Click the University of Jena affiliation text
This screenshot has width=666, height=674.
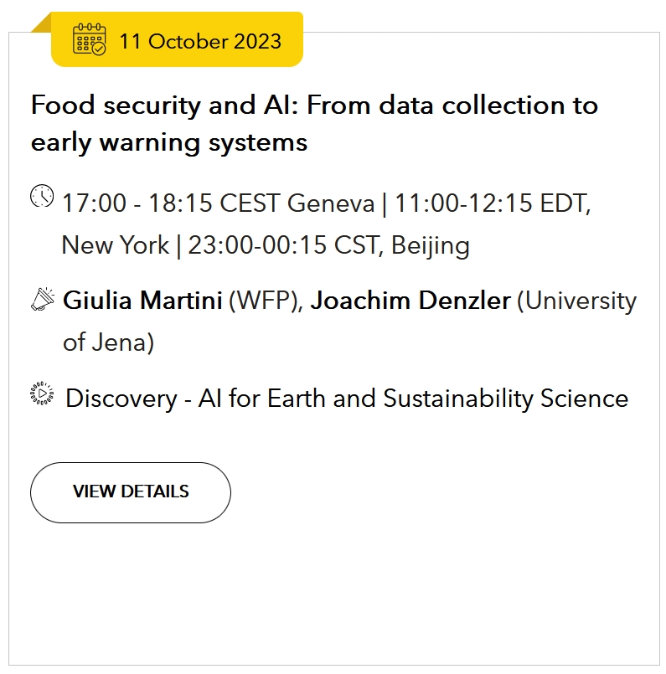point(349,322)
